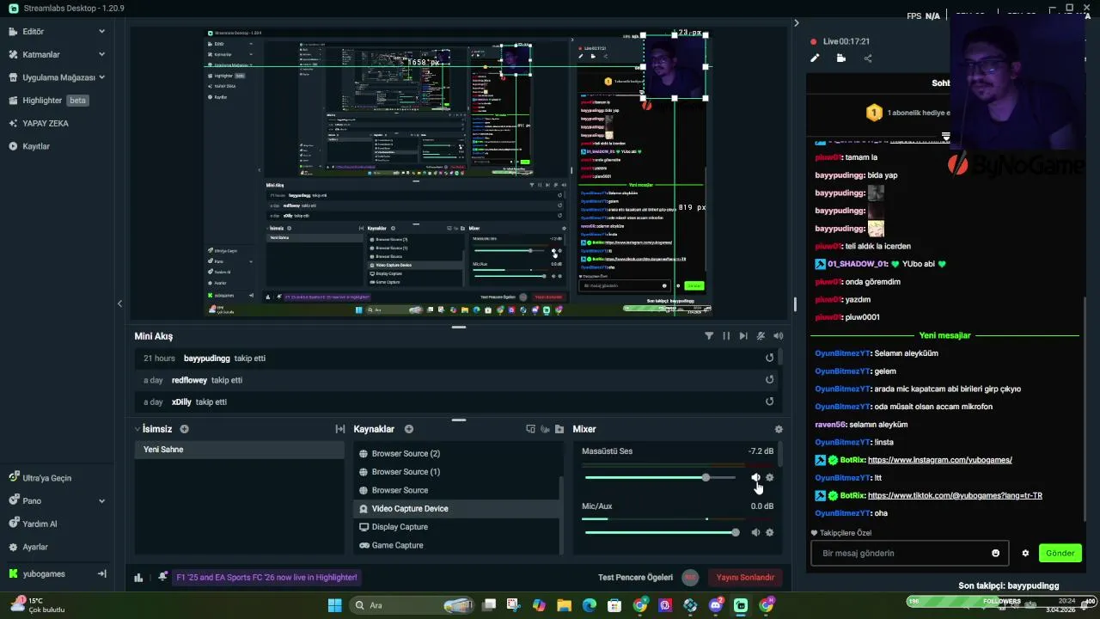Mute Masaüstü Ses speaker toggle
The image size is (1100, 619).
[x=755, y=477]
